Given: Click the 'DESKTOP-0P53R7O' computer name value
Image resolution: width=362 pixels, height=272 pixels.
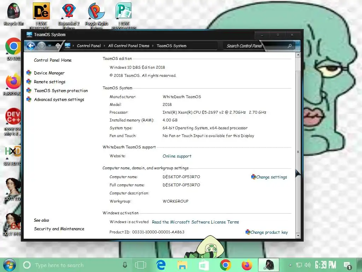Looking at the screenshot, I should click(x=181, y=177).
